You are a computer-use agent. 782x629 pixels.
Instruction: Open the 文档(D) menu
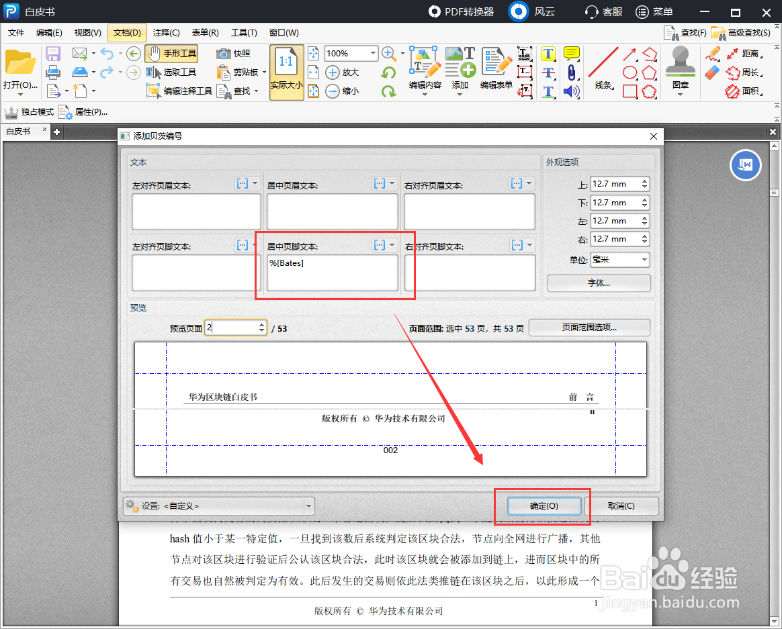click(127, 32)
